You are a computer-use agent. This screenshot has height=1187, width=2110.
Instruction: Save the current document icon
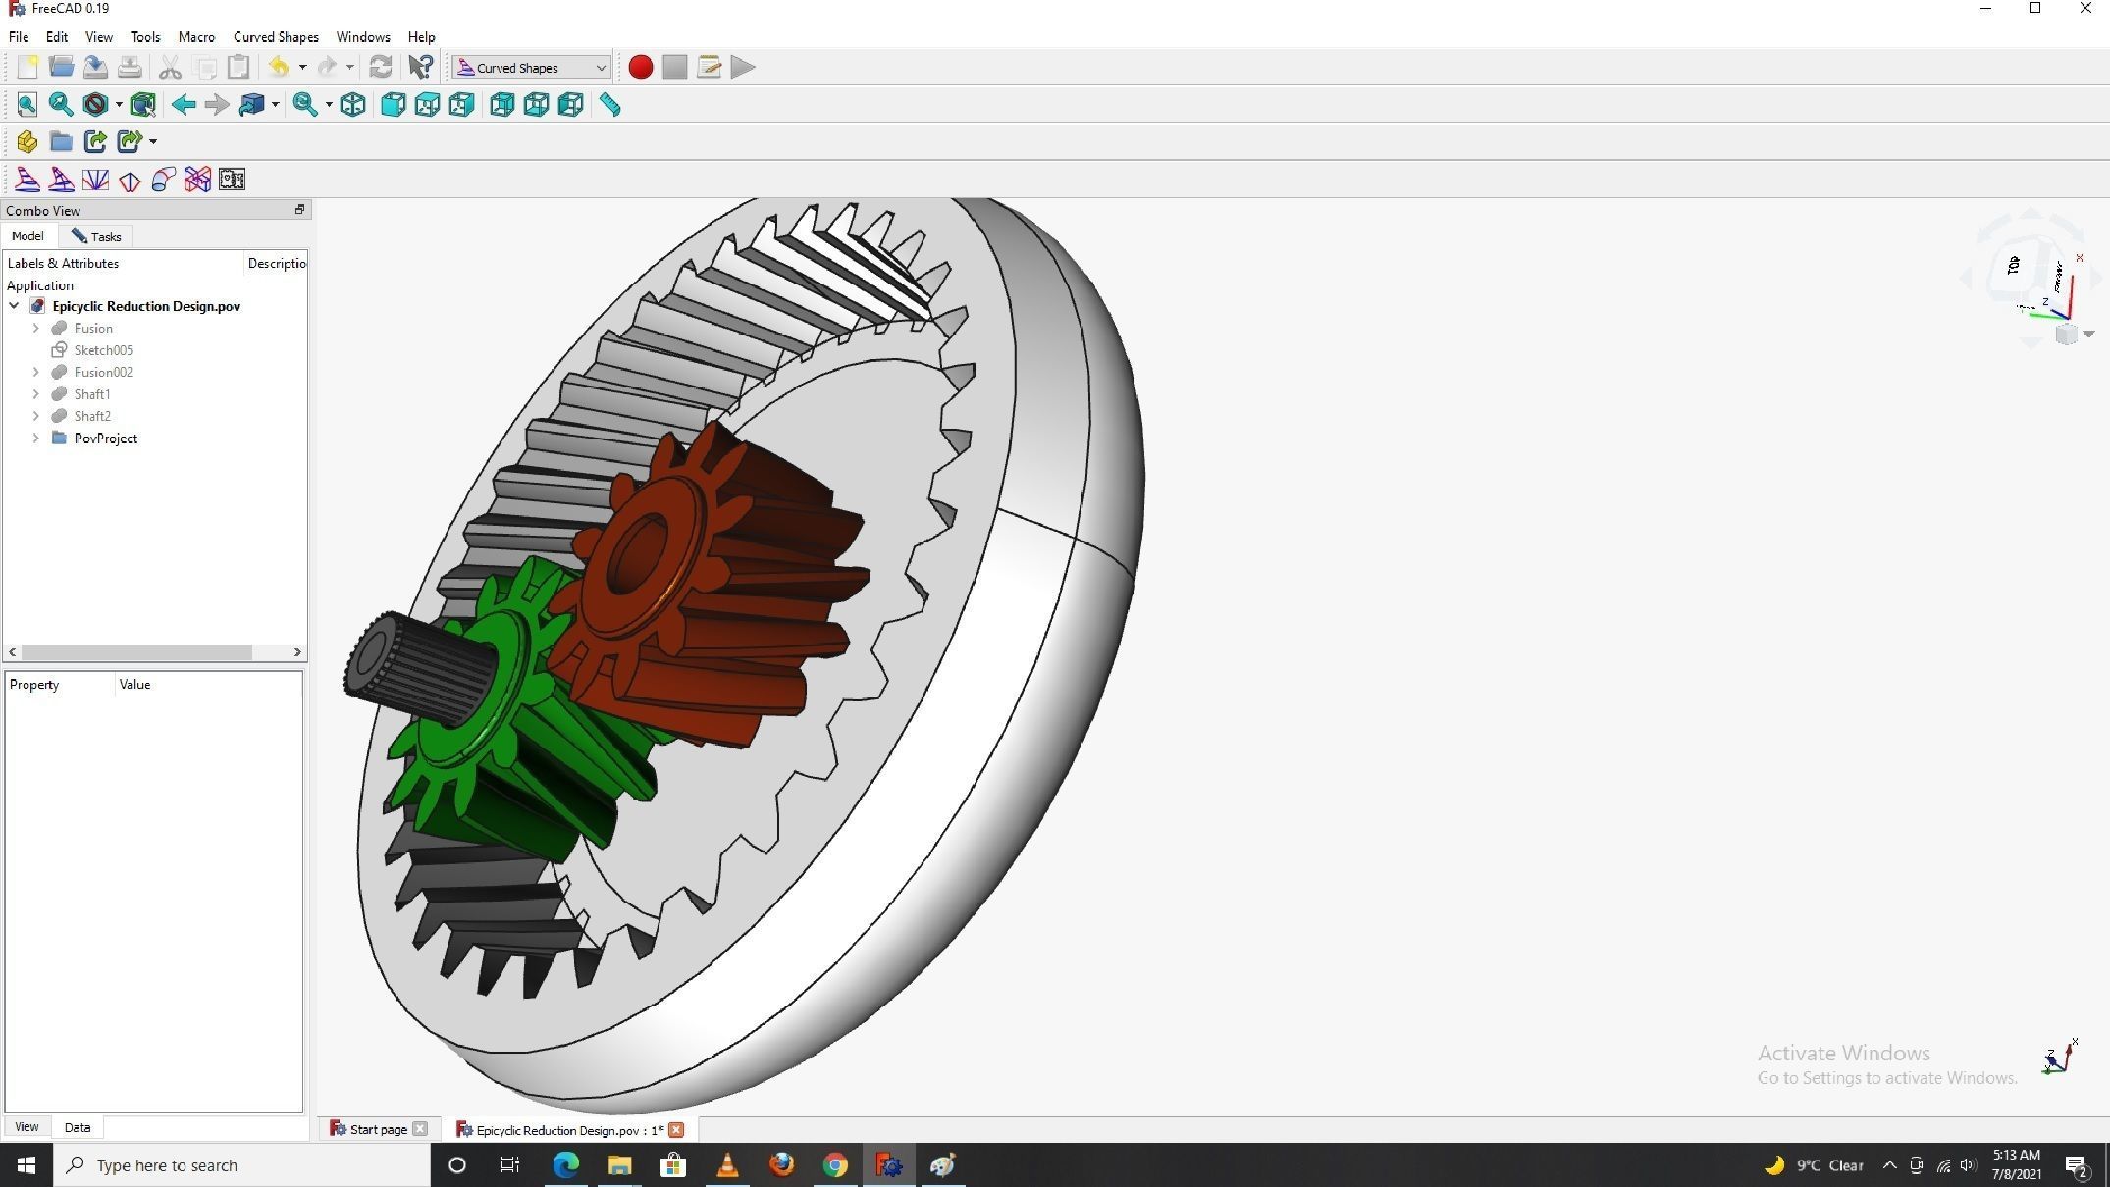point(95,67)
